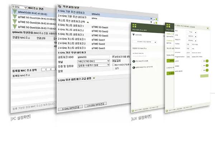215x143 pixels.
Task: Click the grid menu icon in advanced settings panel
Action: pos(168,25)
